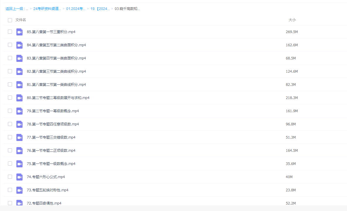Click video icon for 85.第八章第一节三重积分.mp4

point(19,32)
